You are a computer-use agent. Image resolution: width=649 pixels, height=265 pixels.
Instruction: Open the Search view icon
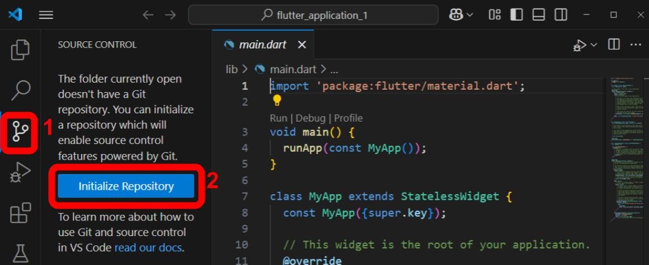pyautogui.click(x=20, y=89)
